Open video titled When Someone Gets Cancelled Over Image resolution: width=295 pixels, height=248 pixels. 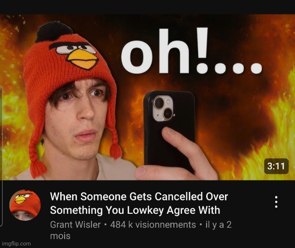(139, 196)
